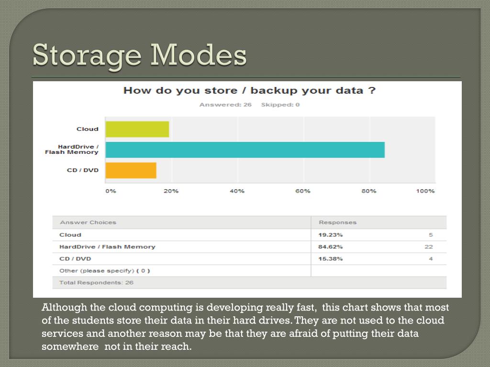Click the Responses column header

[337, 223]
